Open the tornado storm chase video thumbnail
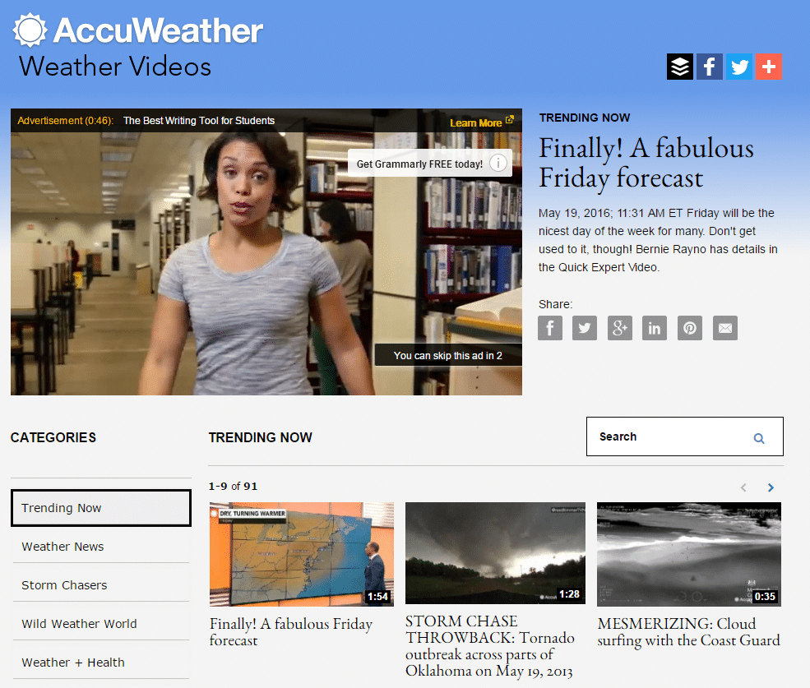 pyautogui.click(x=495, y=553)
